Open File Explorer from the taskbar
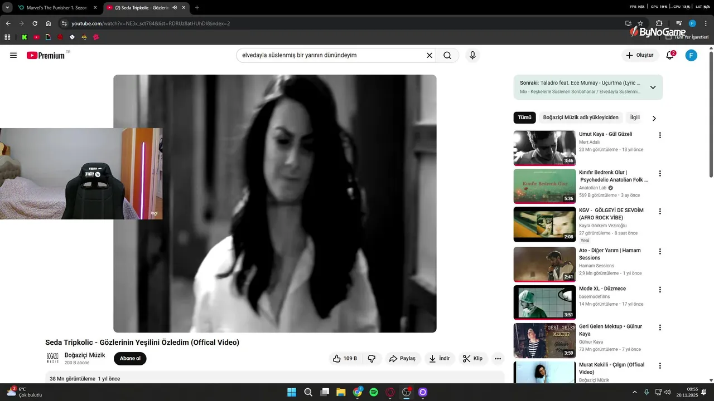 point(341,392)
